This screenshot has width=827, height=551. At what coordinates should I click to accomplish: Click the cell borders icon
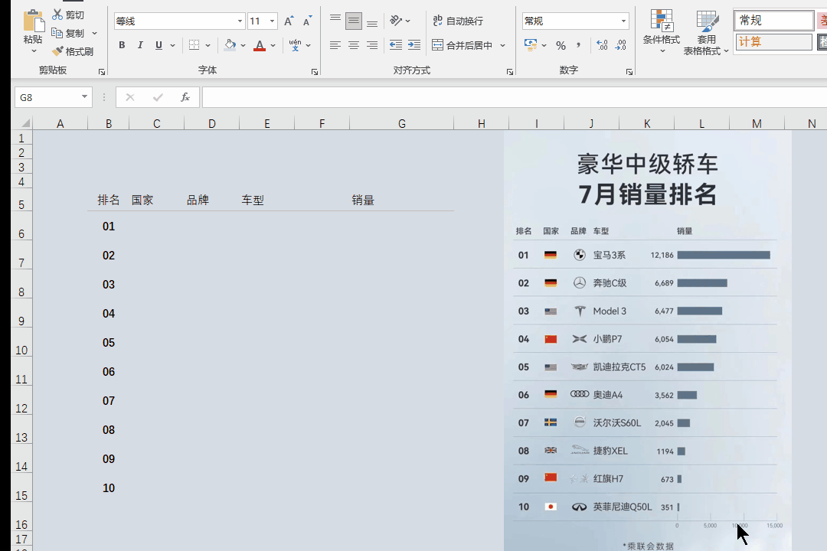(194, 45)
